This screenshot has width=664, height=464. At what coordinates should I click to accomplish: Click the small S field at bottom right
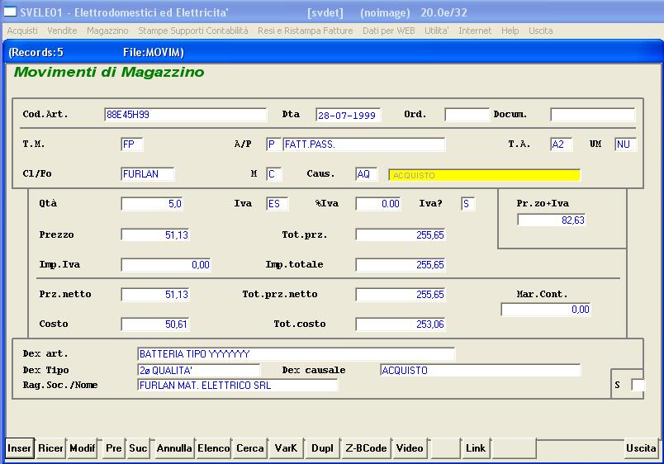[x=638, y=386]
